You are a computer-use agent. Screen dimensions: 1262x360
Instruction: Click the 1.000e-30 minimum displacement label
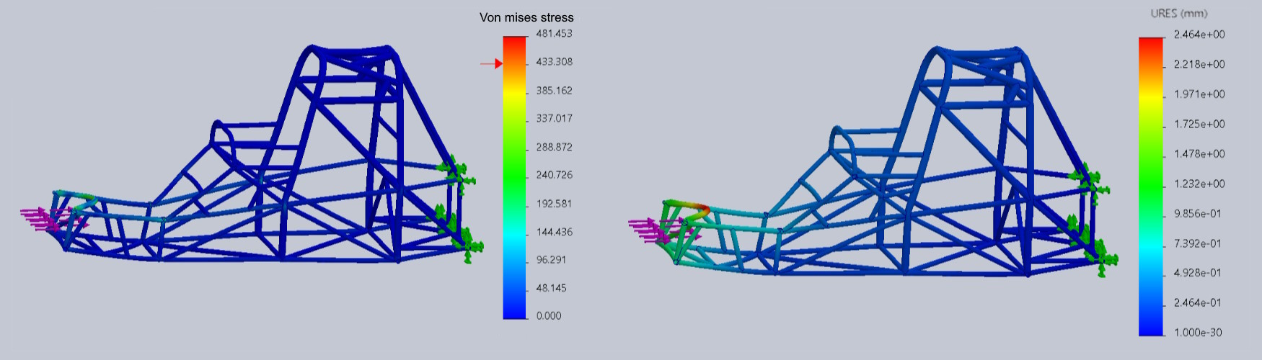(1198, 333)
